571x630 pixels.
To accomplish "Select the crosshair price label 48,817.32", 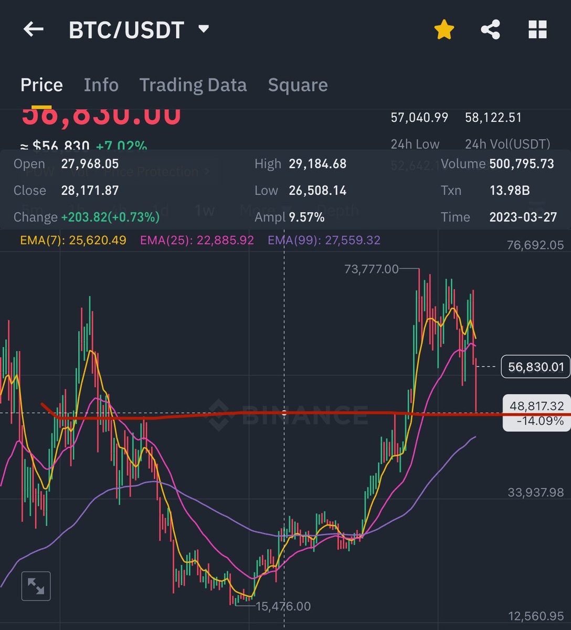I will 536,406.
